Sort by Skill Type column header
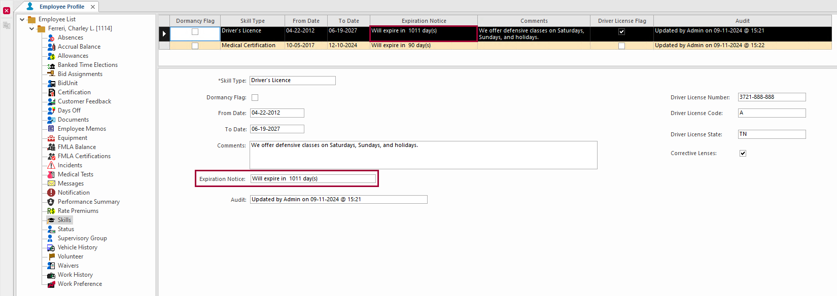 click(x=253, y=21)
